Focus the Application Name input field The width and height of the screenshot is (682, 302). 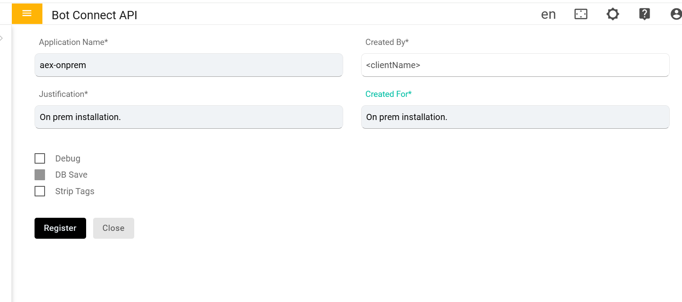pos(188,65)
